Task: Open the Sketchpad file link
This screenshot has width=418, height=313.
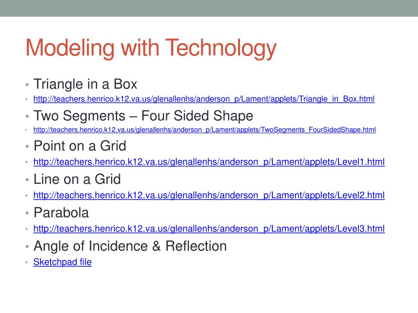Action: click(x=62, y=262)
